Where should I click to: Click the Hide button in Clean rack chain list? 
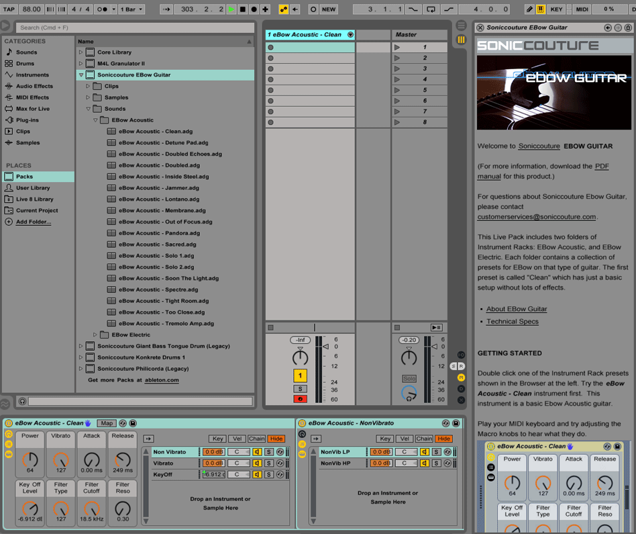click(x=276, y=439)
